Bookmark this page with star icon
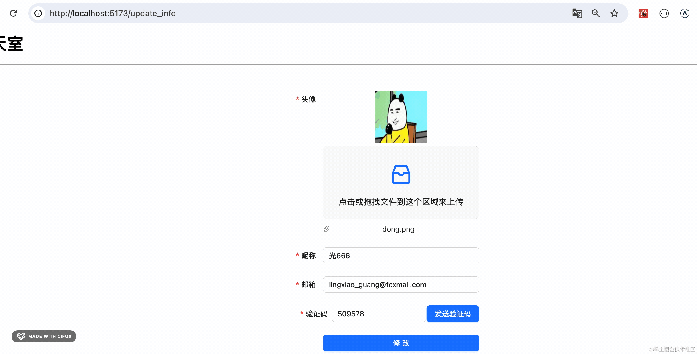Screen dimensions: 697x354 point(614,13)
